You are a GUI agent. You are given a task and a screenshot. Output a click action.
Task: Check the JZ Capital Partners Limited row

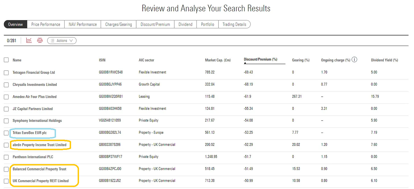6,109
